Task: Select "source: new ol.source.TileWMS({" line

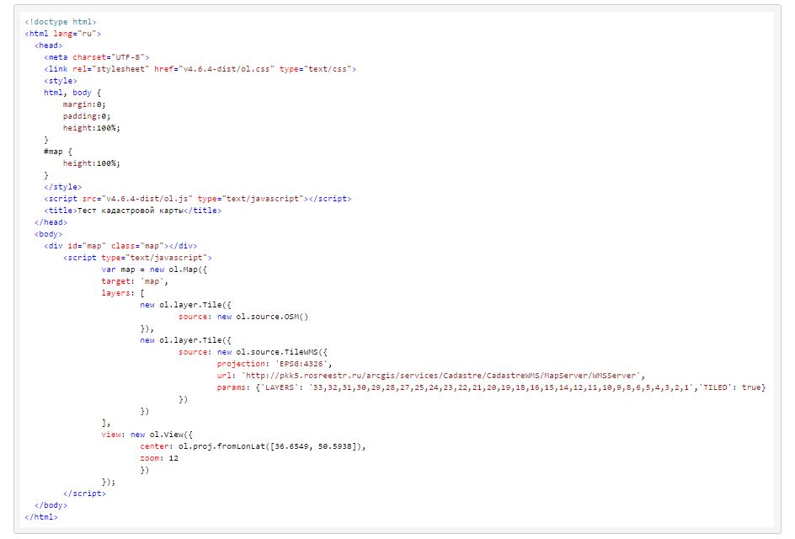Action: tap(253, 352)
